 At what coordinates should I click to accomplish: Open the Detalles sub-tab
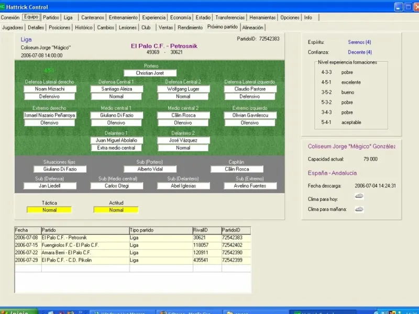[36, 28]
